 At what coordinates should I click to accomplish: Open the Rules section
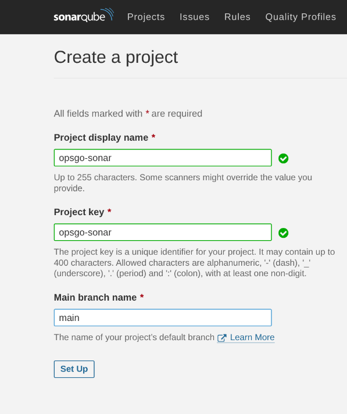click(x=237, y=17)
